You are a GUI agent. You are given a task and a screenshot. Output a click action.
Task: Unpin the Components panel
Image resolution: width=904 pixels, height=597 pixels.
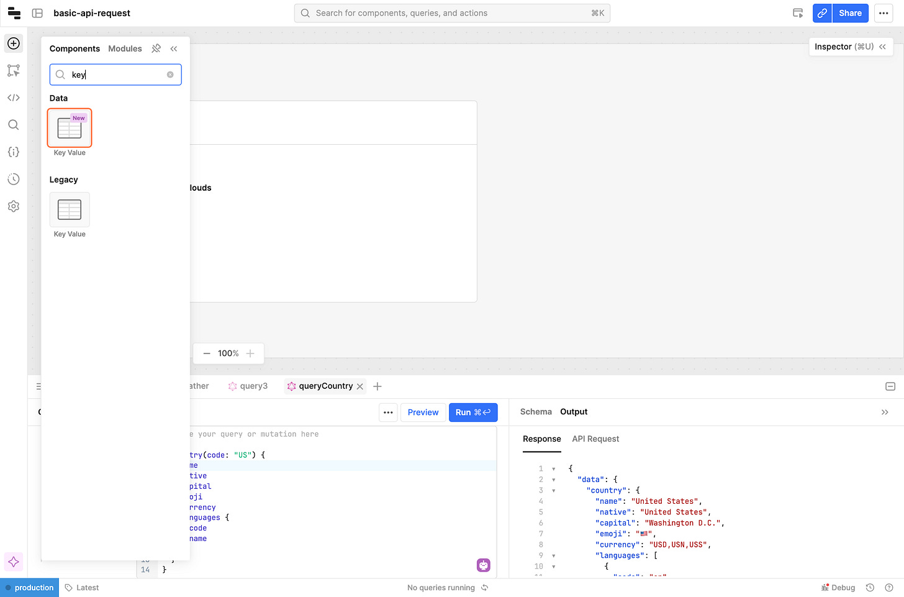[156, 48]
